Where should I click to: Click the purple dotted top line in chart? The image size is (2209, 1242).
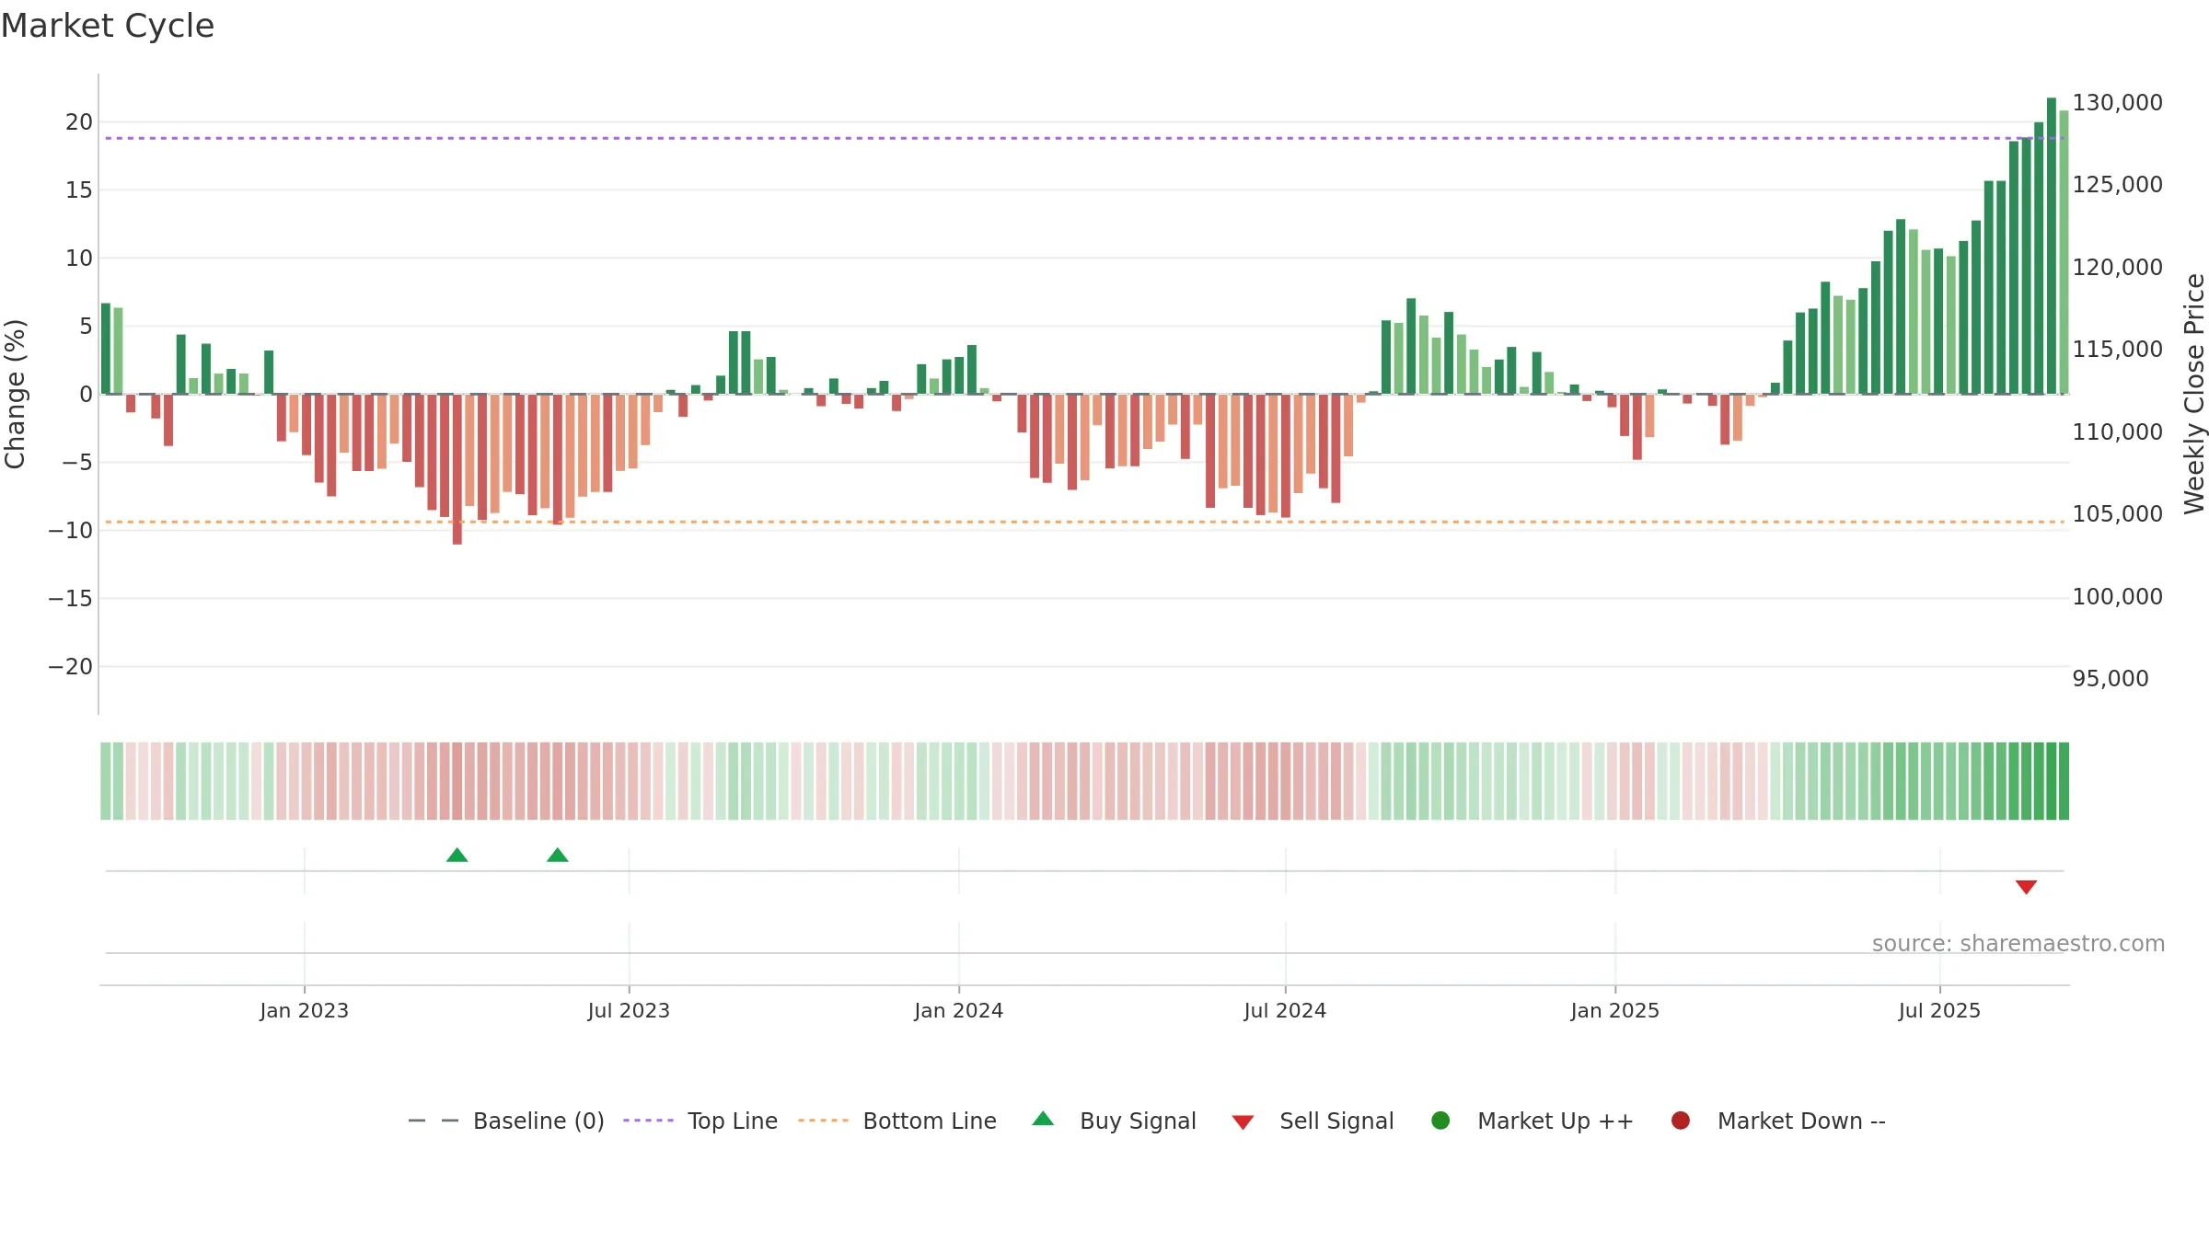click(x=1085, y=138)
